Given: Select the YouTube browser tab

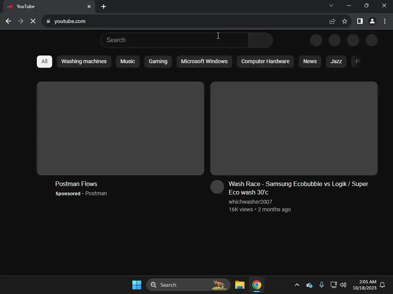Looking at the screenshot, I should click(x=49, y=7).
